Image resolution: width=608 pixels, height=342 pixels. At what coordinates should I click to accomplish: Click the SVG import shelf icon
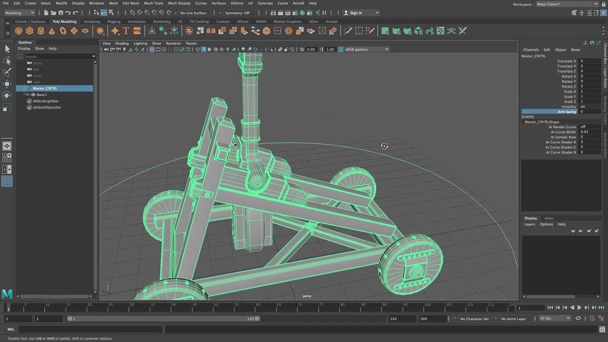pyautogui.click(x=137, y=31)
